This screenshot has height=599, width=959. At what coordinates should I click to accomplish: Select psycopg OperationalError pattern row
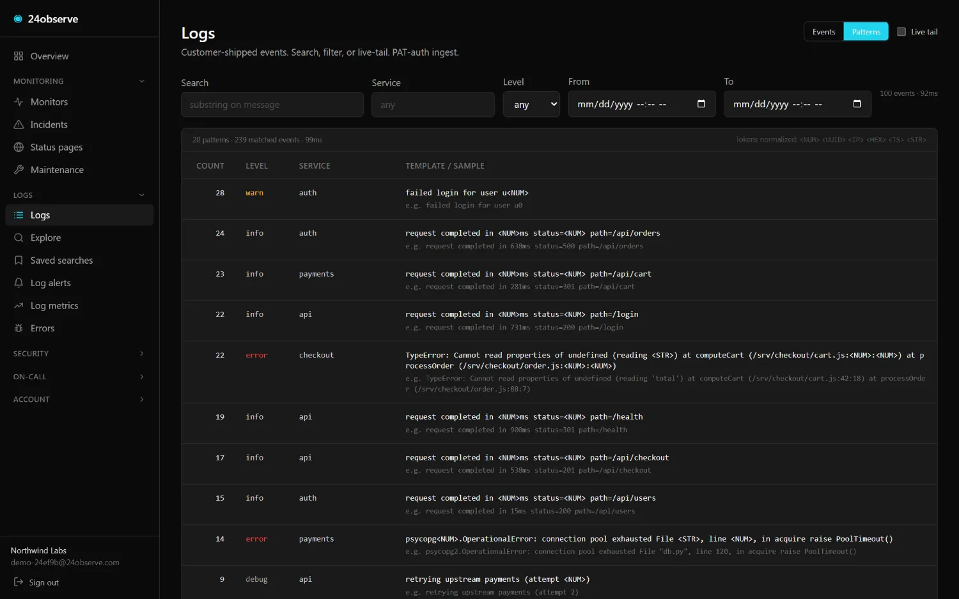tap(559, 545)
